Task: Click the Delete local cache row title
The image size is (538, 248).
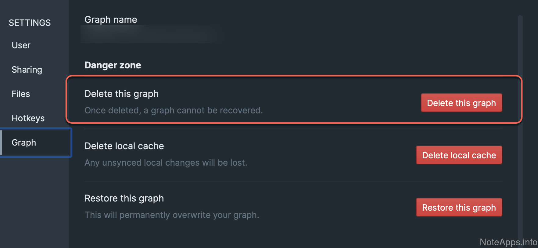Action: click(x=124, y=146)
